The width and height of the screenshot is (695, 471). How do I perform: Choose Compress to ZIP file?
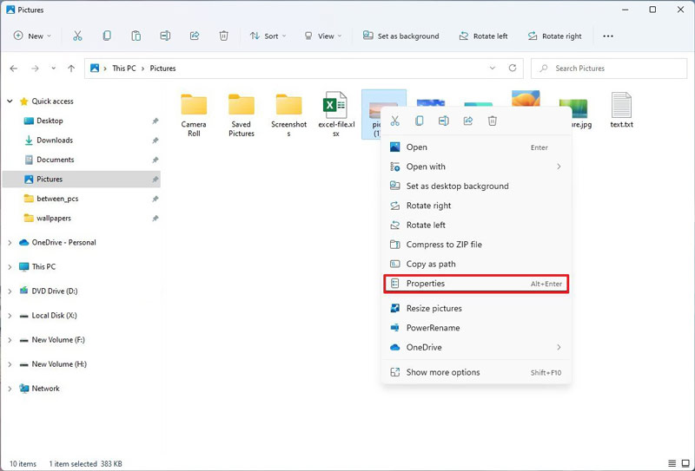pos(476,245)
